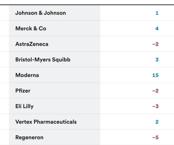This screenshot has height=145, width=174.
Task: Click the Merck & Co company name
Action: pos(31,29)
